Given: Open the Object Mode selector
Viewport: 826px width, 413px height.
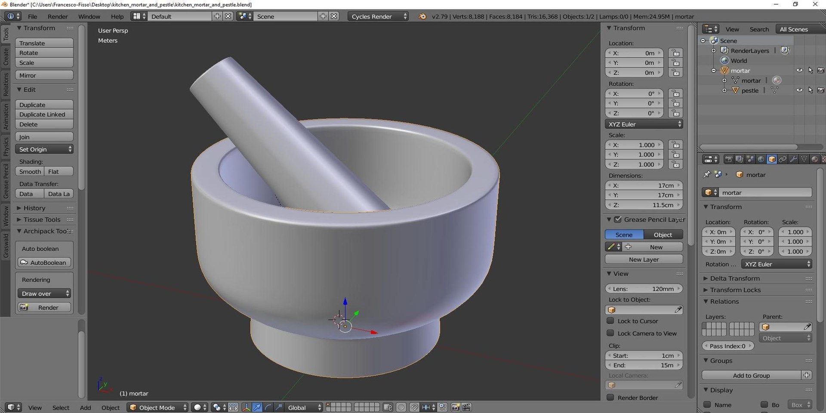Looking at the screenshot, I should 158,407.
